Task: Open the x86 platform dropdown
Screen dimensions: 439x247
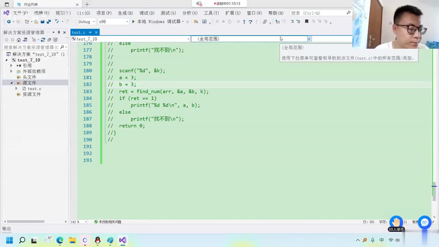Action: pos(114,21)
